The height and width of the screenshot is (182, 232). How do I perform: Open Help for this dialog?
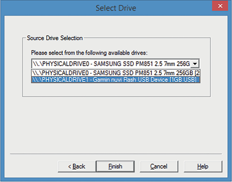click(x=203, y=166)
